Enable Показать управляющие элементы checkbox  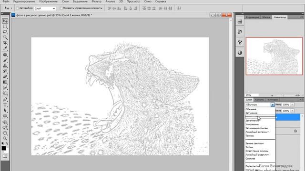pyautogui.click(x=61, y=8)
